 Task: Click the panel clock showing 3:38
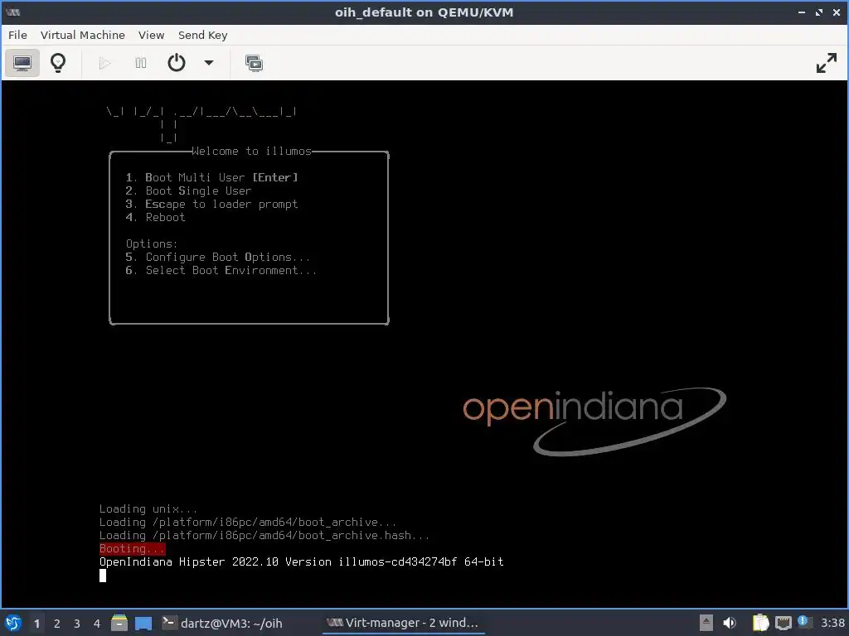[832, 623]
